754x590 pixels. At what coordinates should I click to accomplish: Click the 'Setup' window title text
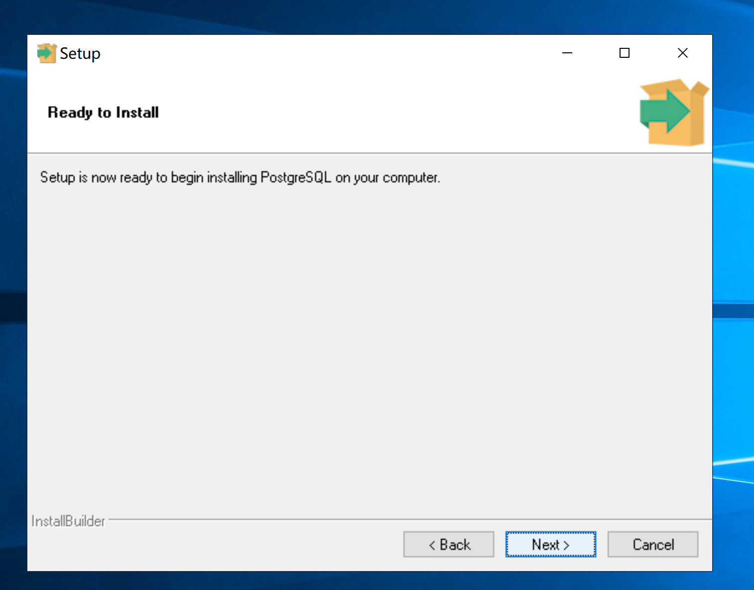point(80,54)
